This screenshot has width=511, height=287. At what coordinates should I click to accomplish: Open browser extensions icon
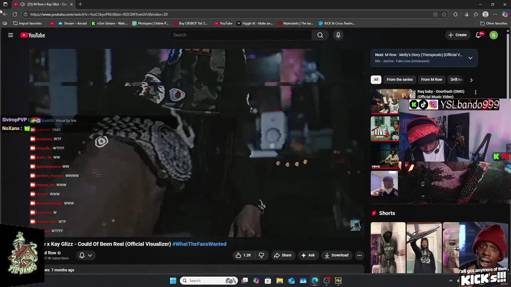[x=456, y=14]
